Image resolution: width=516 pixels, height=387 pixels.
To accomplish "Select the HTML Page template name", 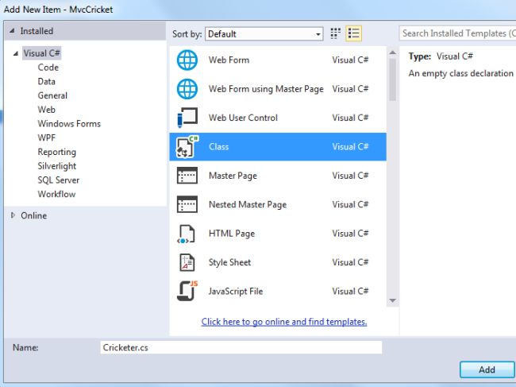I will (x=232, y=234).
